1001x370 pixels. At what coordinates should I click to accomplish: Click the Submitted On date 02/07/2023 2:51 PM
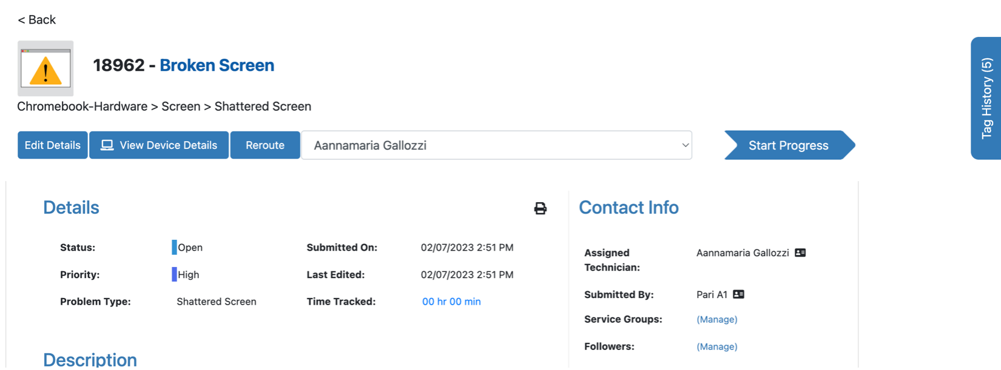[467, 247]
